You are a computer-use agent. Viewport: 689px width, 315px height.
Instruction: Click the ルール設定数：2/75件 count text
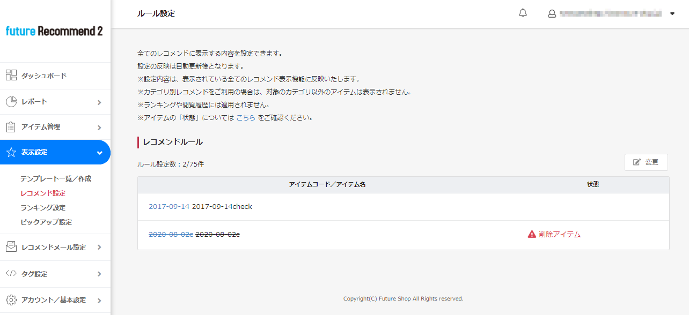[x=171, y=164]
